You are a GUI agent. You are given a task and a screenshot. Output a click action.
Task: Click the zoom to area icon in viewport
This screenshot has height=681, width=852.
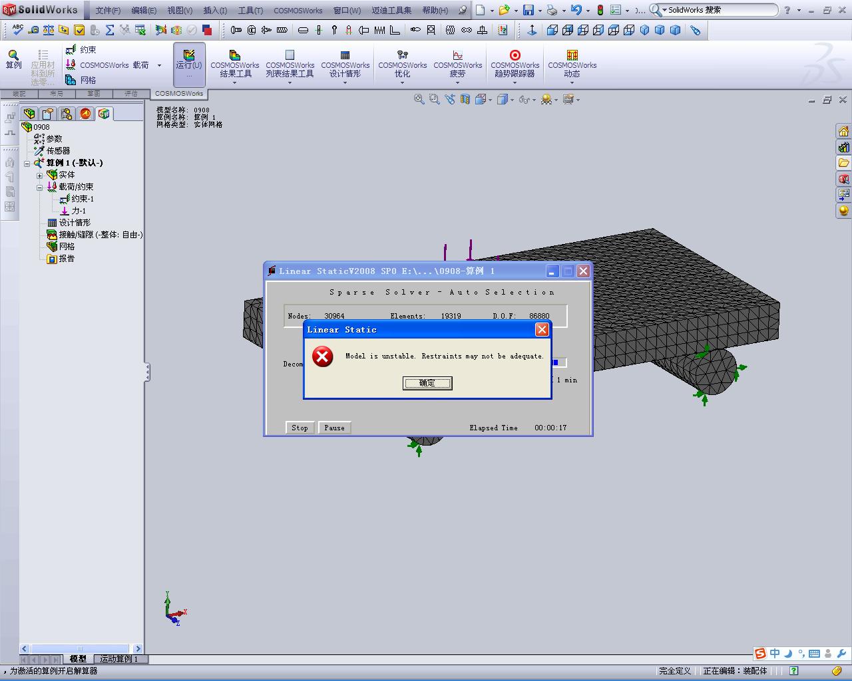(434, 99)
